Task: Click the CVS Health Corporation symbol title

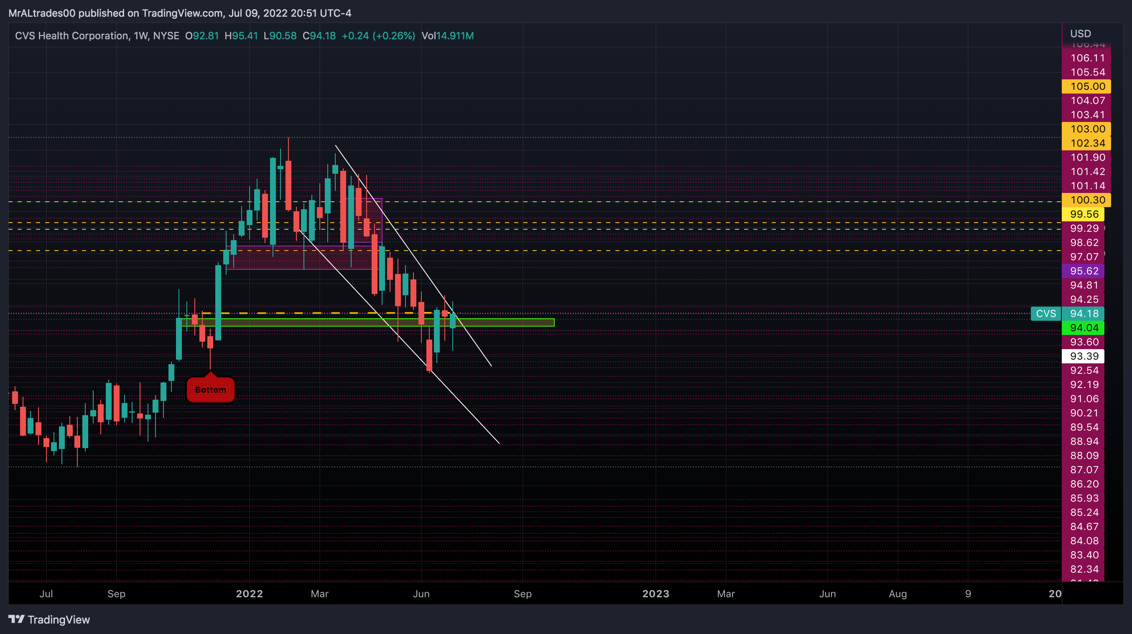Action: (72, 36)
